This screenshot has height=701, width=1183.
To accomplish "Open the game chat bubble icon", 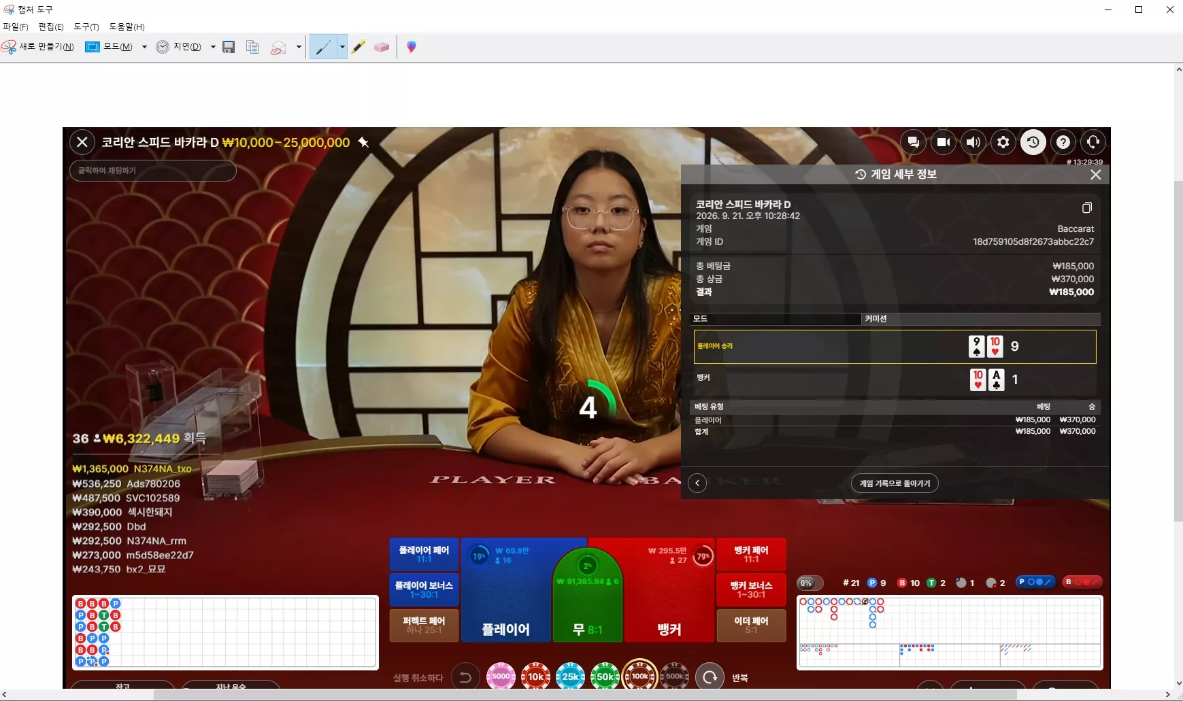I will 914,142.
